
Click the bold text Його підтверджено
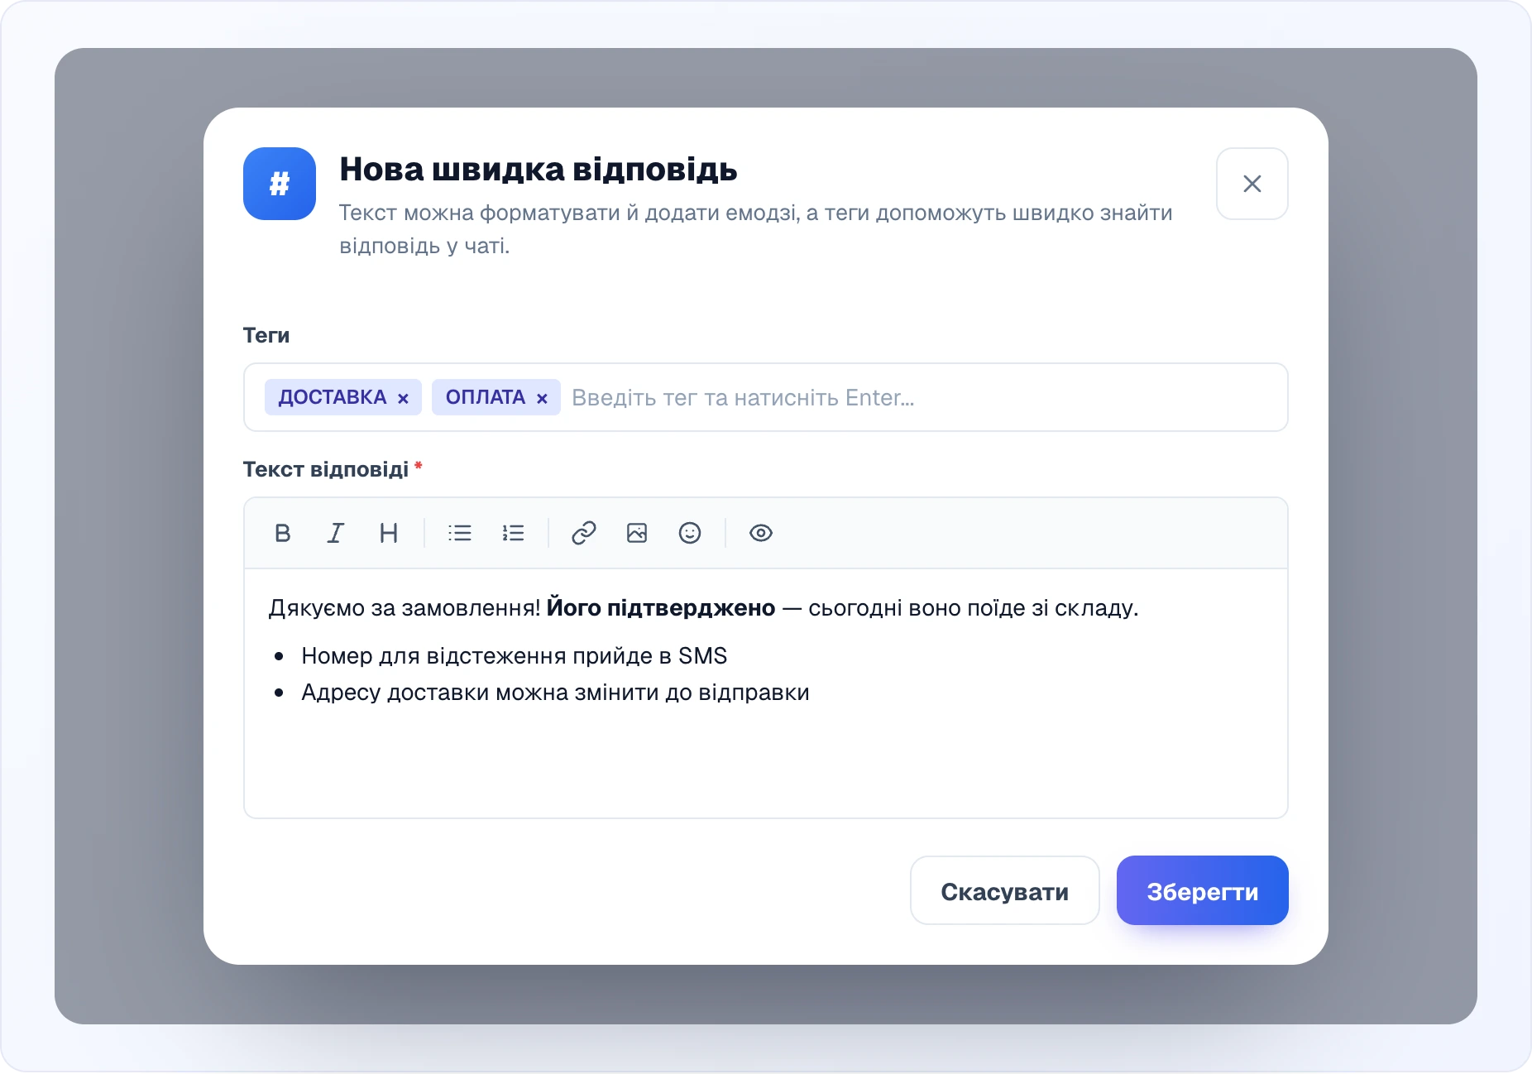coord(661,608)
